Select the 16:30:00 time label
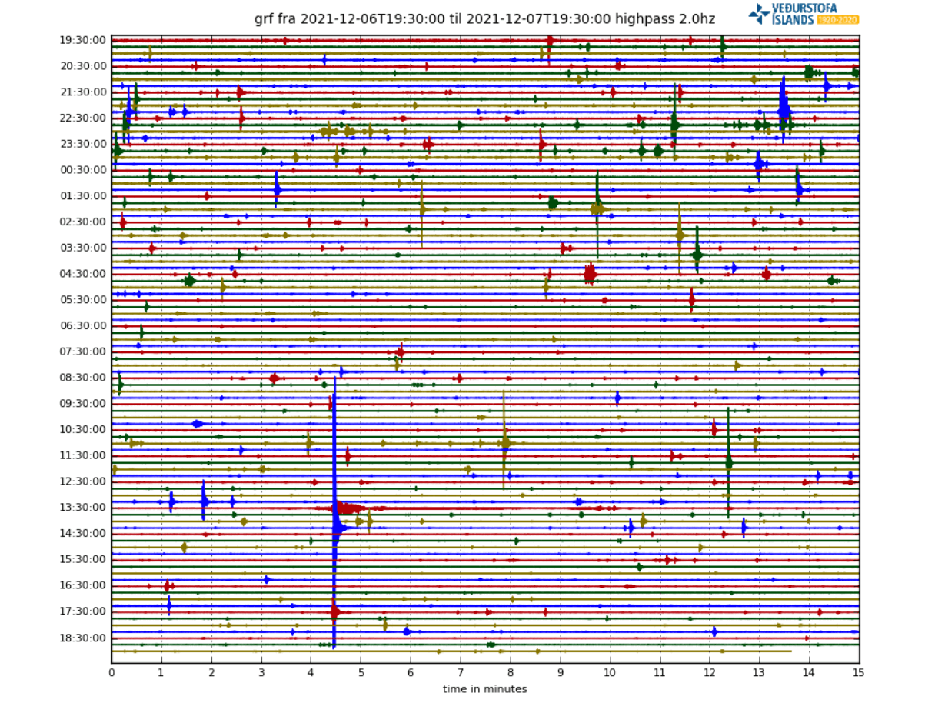The height and width of the screenshot is (703, 935). [83, 585]
